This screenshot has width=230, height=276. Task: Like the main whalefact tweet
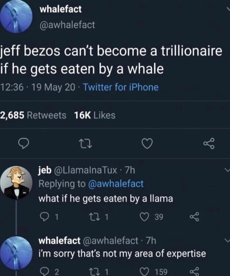[x=148, y=142]
